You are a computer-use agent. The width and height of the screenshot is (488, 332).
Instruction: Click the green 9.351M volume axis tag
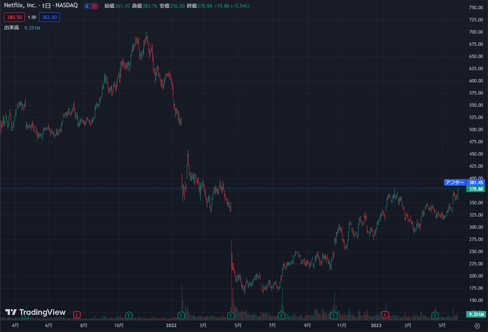(476, 314)
